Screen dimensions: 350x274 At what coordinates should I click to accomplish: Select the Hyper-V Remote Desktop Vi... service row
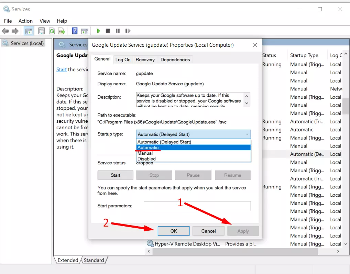click(x=187, y=244)
